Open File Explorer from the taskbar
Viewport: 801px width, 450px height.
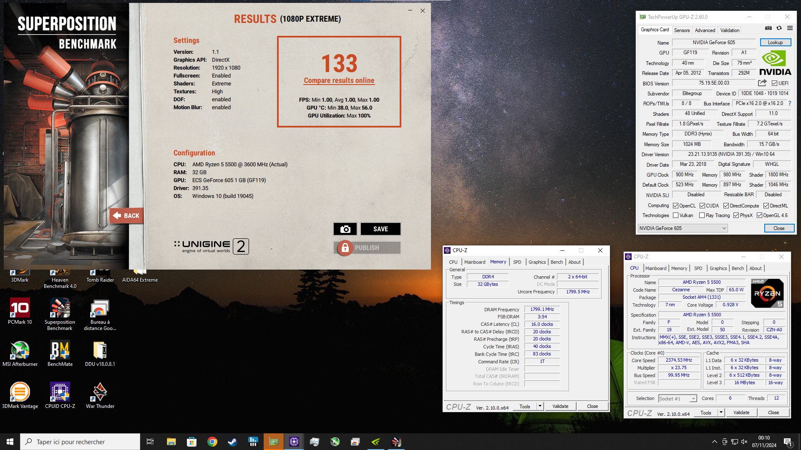click(171, 442)
